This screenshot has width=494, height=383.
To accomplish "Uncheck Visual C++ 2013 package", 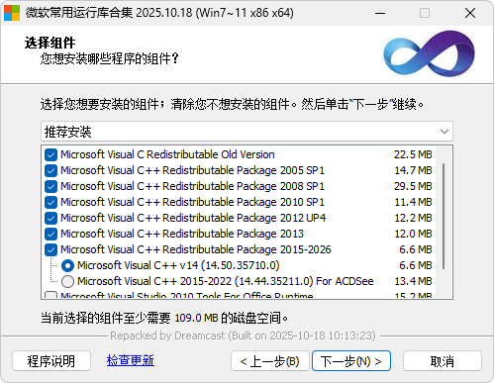I will pyautogui.click(x=50, y=234).
